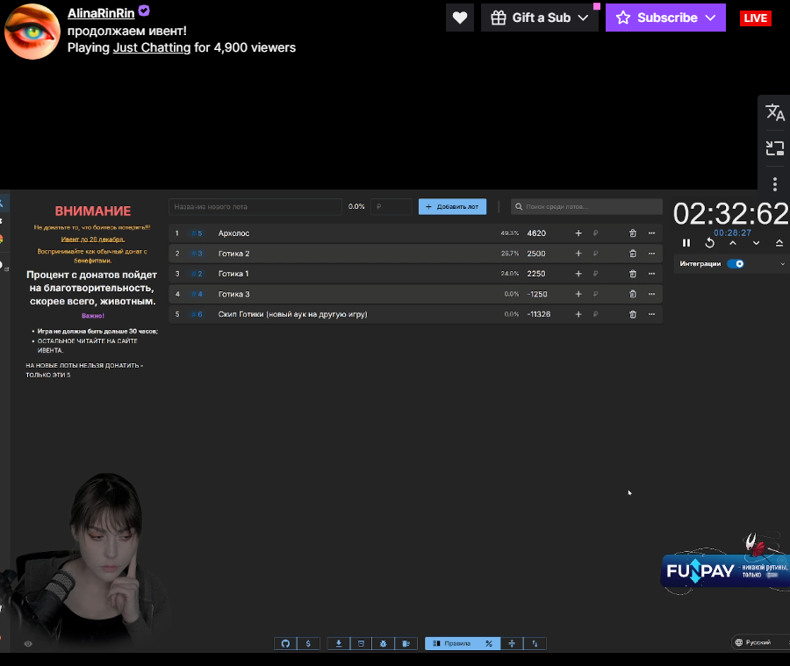Add amount to Архолос lot with plus
The image size is (790, 666).
click(578, 233)
